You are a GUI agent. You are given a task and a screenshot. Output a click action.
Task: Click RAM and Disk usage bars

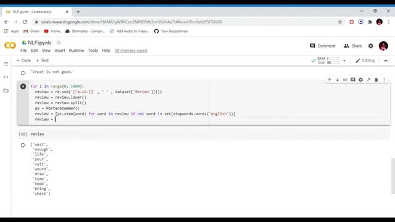point(333,60)
